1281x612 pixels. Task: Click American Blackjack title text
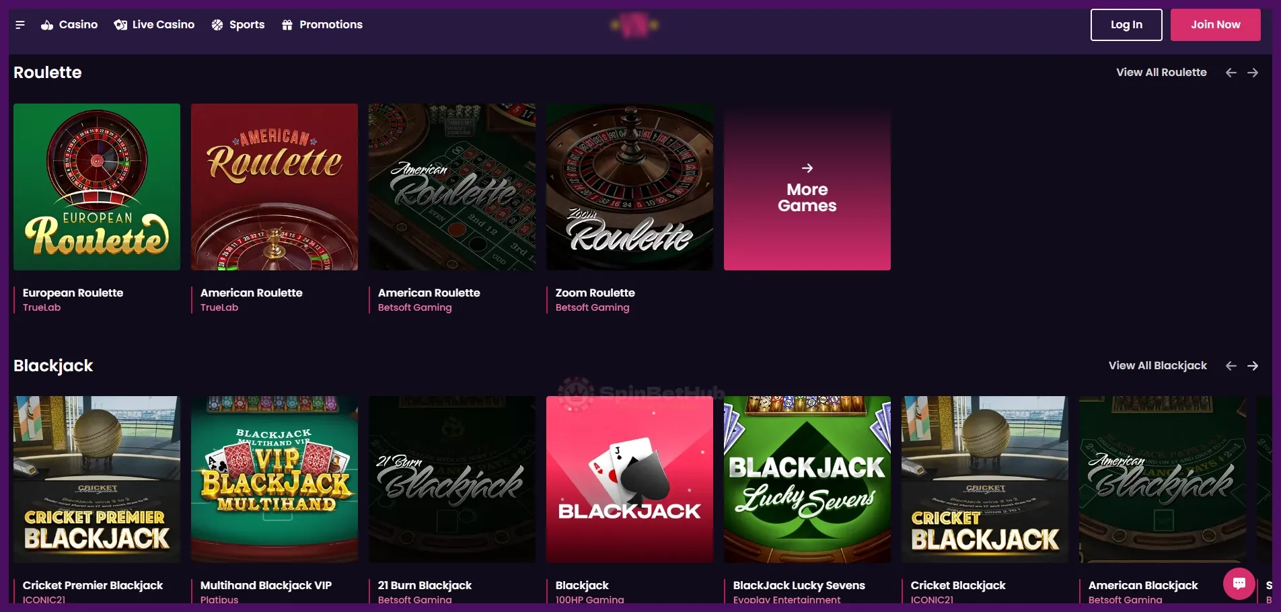click(1143, 585)
